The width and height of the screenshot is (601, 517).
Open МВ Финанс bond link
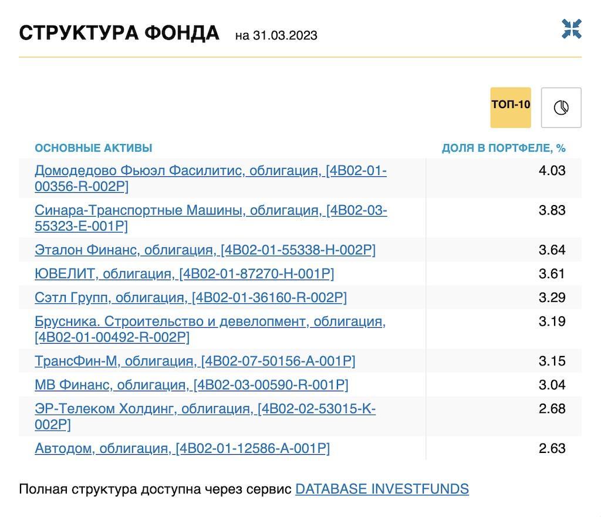coord(191,385)
